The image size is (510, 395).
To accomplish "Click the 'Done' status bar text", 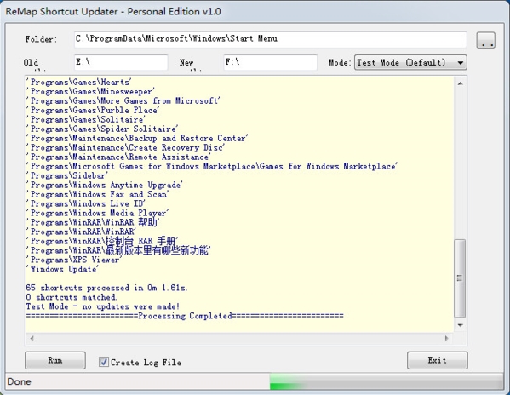I will (19, 381).
